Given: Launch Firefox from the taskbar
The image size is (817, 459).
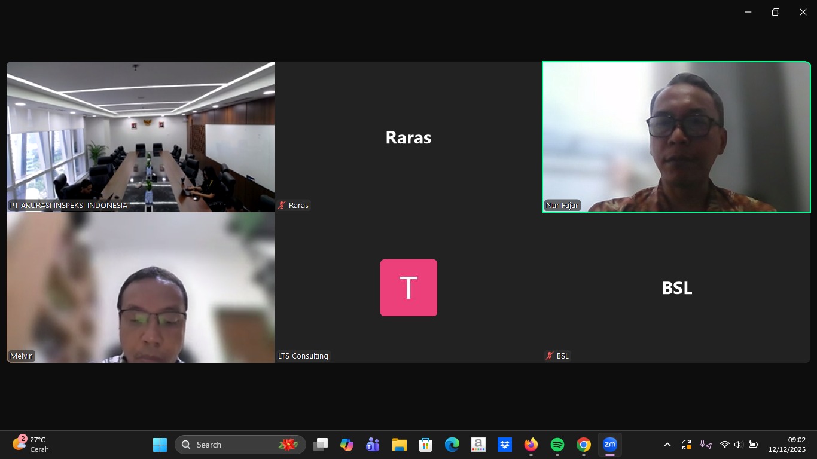Looking at the screenshot, I should coord(531,445).
